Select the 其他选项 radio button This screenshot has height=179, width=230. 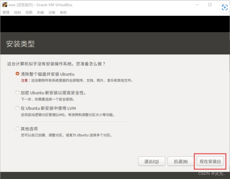(x=17, y=128)
